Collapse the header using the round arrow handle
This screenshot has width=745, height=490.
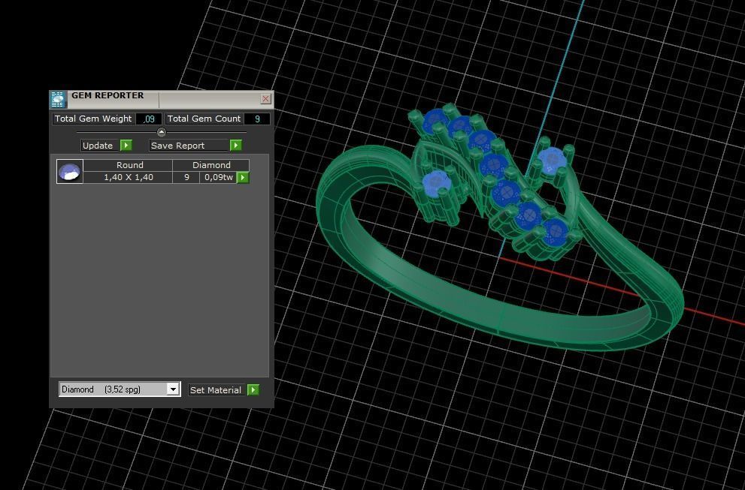162,132
